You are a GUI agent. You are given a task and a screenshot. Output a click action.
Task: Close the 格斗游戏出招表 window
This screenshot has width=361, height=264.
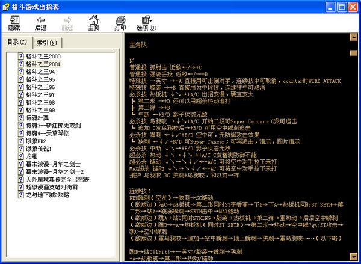pos(353,7)
